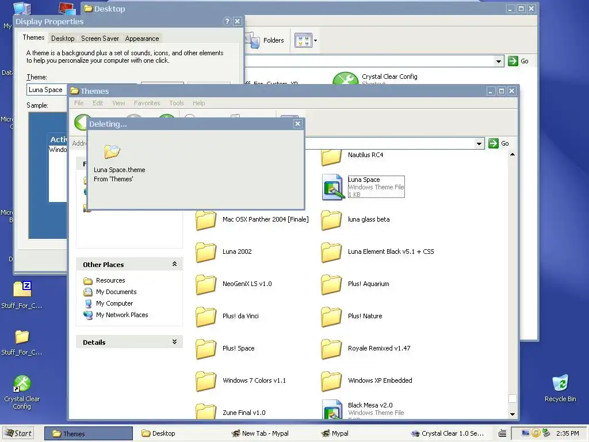Viewport: 589px width, 442px height.
Task: Open the Nautilus RC4 folder icon
Action: (x=331, y=157)
